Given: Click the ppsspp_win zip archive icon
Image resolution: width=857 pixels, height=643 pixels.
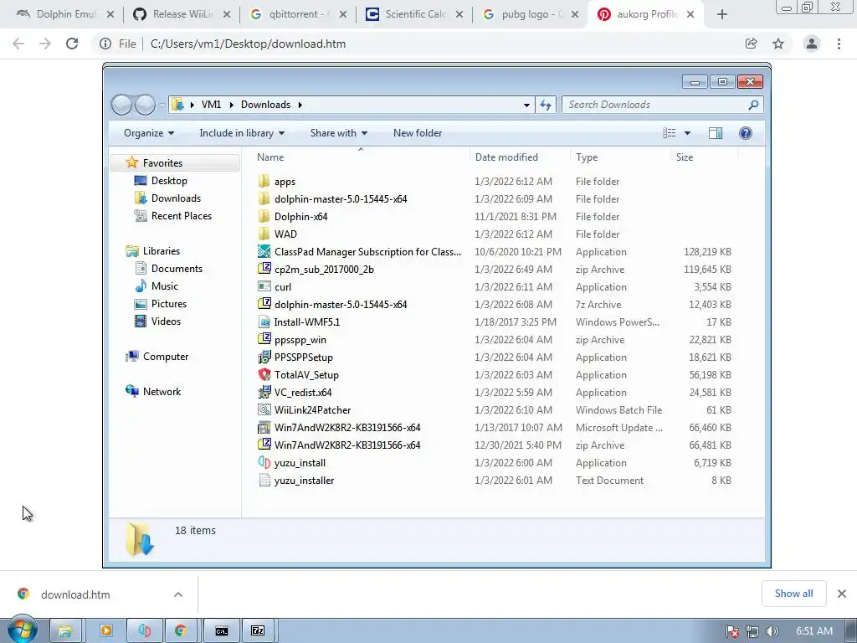Looking at the screenshot, I should point(264,340).
